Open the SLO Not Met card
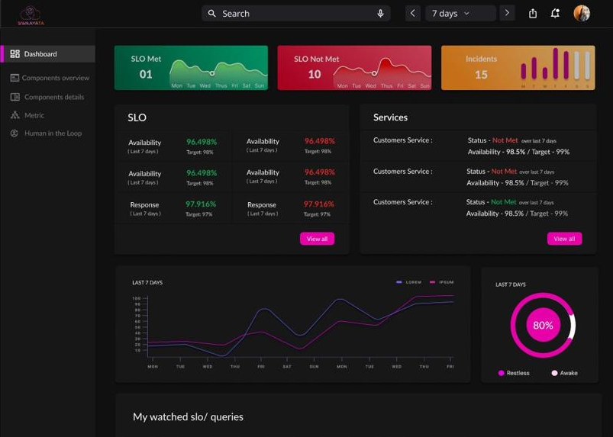613x437 pixels. pyautogui.click(x=354, y=68)
